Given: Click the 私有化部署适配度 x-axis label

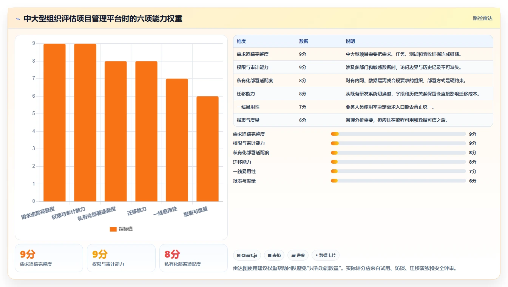Looking at the screenshot, I should (97, 214).
